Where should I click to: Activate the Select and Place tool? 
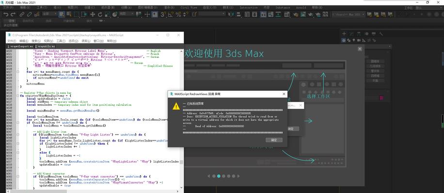pyautogui.click(x=115, y=14)
